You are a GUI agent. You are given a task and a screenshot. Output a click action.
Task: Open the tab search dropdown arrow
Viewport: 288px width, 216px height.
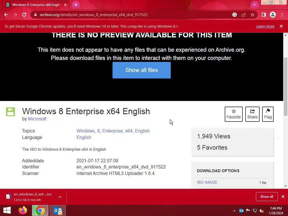254,4
